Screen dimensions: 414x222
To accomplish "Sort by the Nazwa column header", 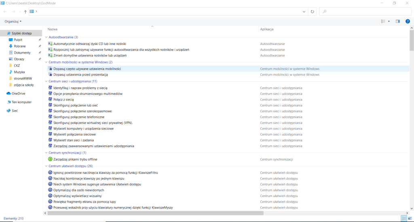I will pyautogui.click(x=52, y=29).
